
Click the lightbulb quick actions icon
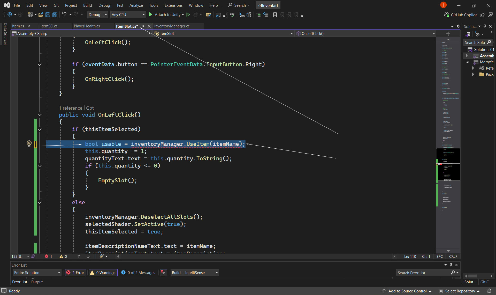(x=29, y=144)
